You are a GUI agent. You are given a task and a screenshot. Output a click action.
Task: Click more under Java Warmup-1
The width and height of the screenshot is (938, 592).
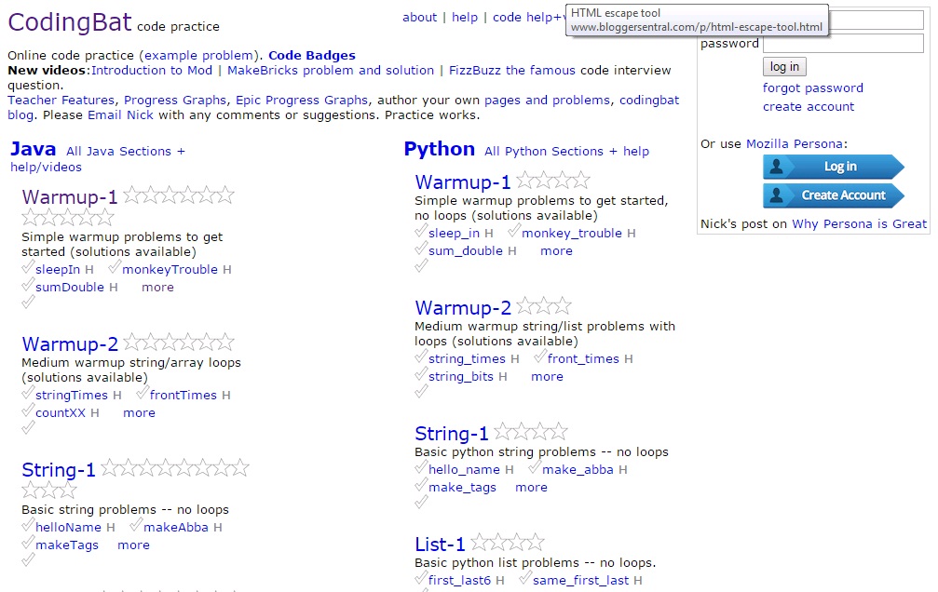tap(157, 287)
